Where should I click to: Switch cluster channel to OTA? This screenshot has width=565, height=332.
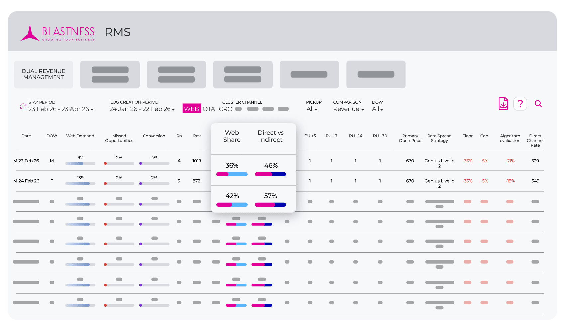[x=209, y=109]
